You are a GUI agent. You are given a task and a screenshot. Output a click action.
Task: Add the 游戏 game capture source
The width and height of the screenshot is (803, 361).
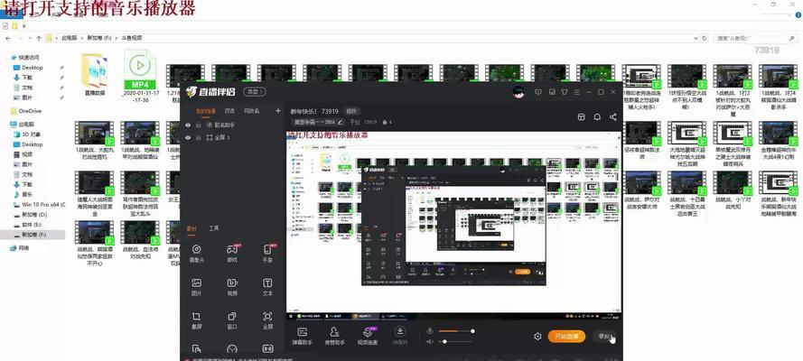coord(232,253)
